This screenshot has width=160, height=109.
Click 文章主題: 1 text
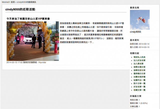(135, 106)
